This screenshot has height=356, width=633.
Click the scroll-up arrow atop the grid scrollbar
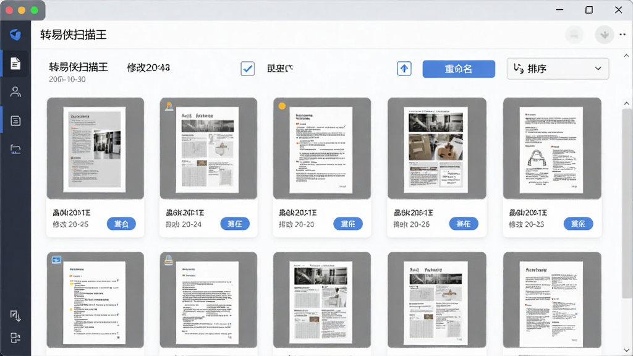pyautogui.click(x=627, y=103)
